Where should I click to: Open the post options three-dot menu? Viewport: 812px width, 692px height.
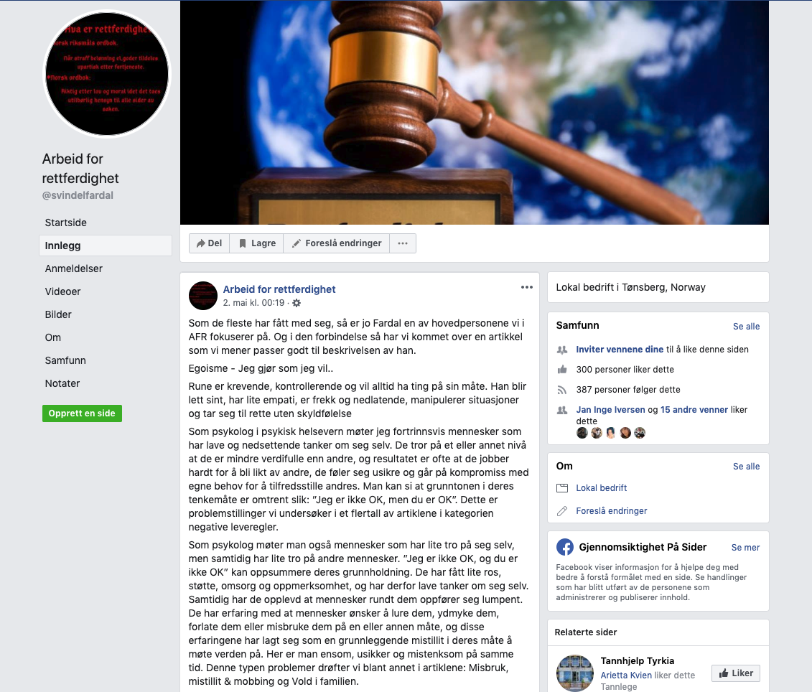527,287
